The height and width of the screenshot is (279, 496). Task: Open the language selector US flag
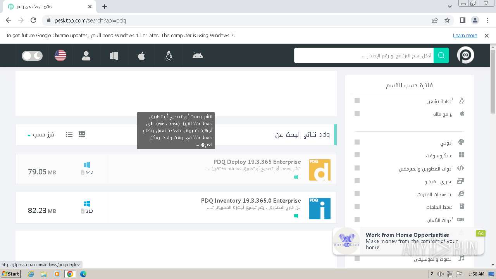[60, 56]
